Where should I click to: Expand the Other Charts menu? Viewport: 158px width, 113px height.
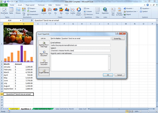pyautogui.click(x=79, y=12)
